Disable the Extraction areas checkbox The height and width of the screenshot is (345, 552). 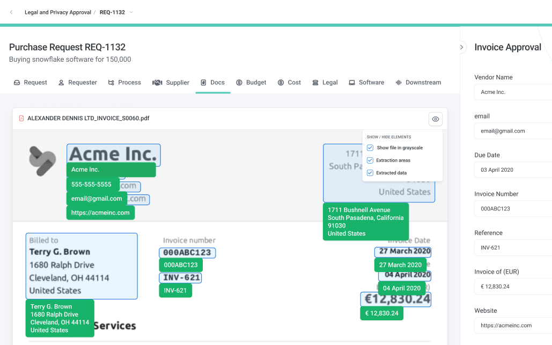pyautogui.click(x=370, y=160)
